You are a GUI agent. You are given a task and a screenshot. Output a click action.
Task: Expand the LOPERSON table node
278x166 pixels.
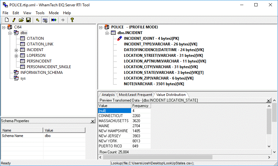[x=16, y=56]
